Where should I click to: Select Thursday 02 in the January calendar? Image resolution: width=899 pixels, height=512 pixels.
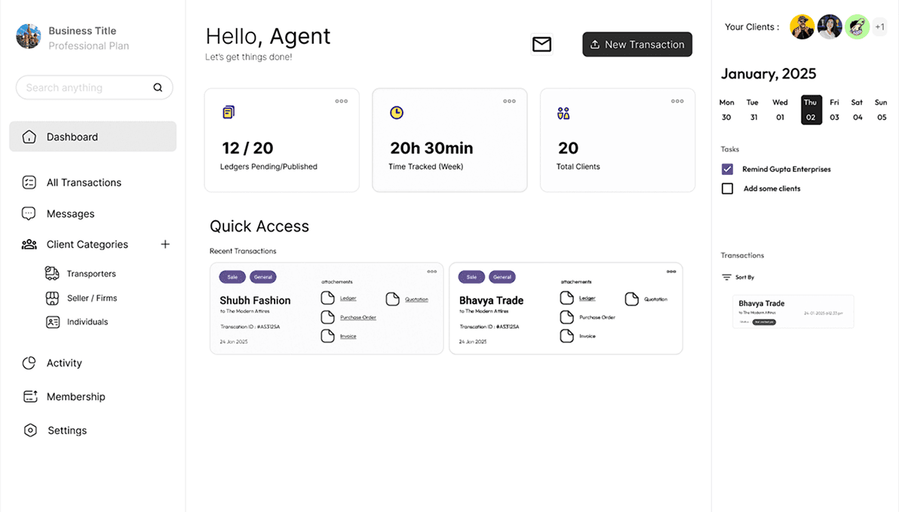[811, 110]
